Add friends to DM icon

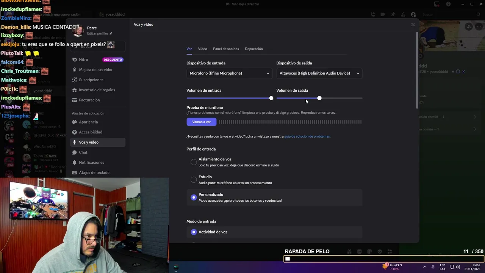403,14
